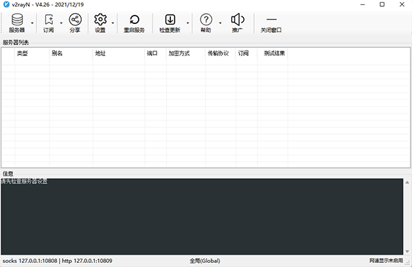Click the 全局(Global) status bar label
This screenshot has width=412, height=267.
pyautogui.click(x=205, y=261)
